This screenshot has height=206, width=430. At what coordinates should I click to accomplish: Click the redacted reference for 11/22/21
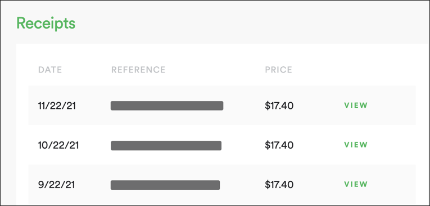coord(167,106)
